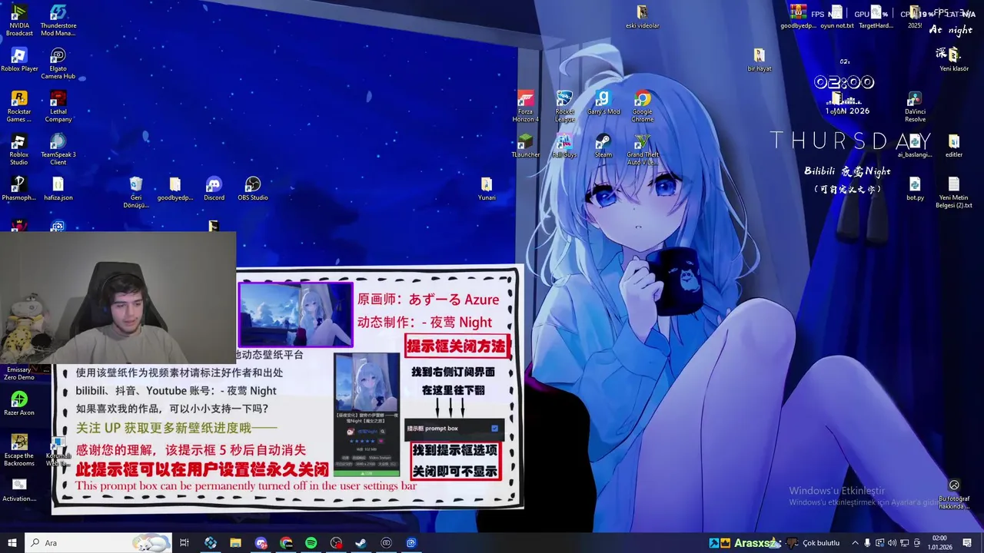This screenshot has height=553, width=984.
Task: Select the editler folder icon
Action: [954, 146]
